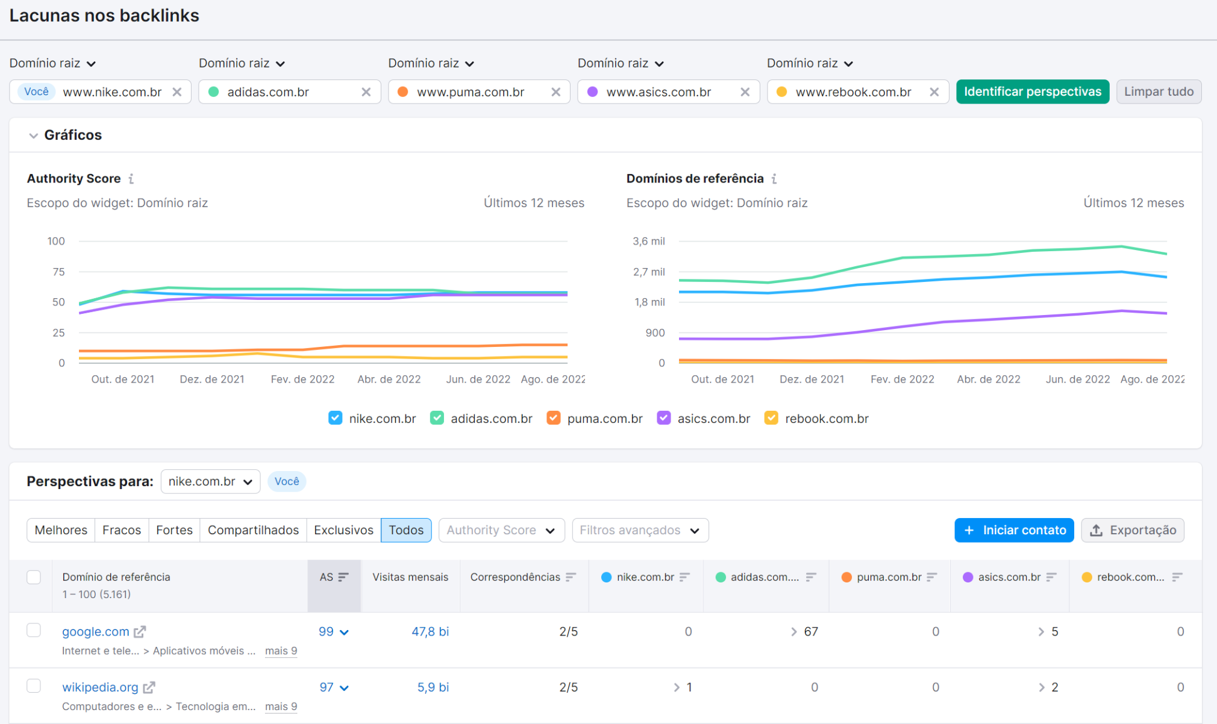Remove www.rebook.com.br domain with X
The height and width of the screenshot is (724, 1217).
tap(934, 92)
